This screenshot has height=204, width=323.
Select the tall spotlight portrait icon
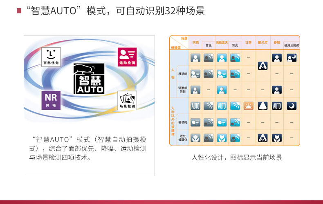(x=262, y=66)
